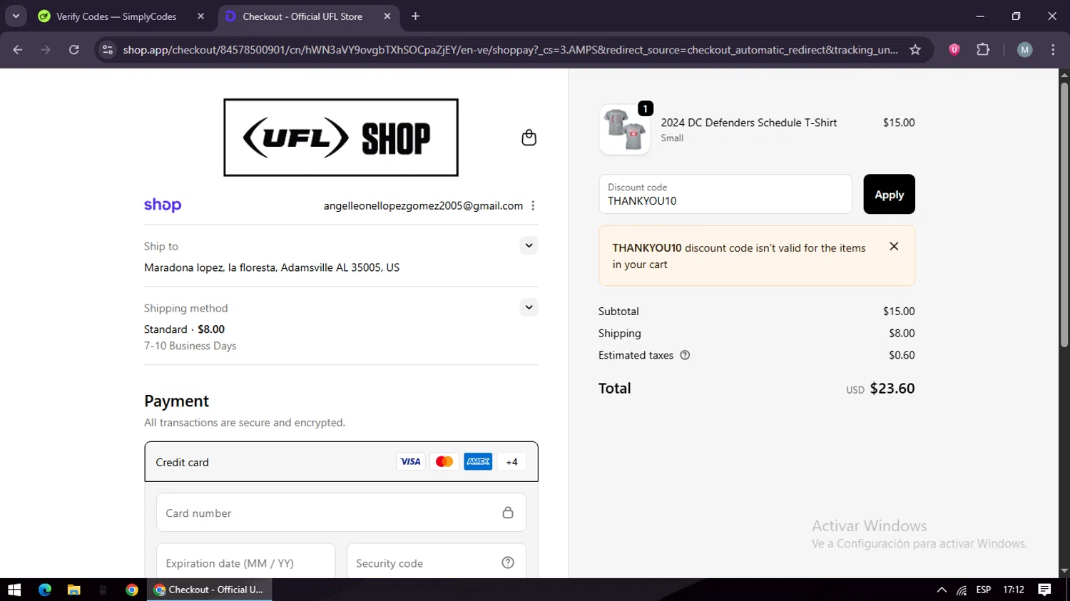Show the +4 additional card types
This screenshot has width=1070, height=601.
[x=511, y=461]
